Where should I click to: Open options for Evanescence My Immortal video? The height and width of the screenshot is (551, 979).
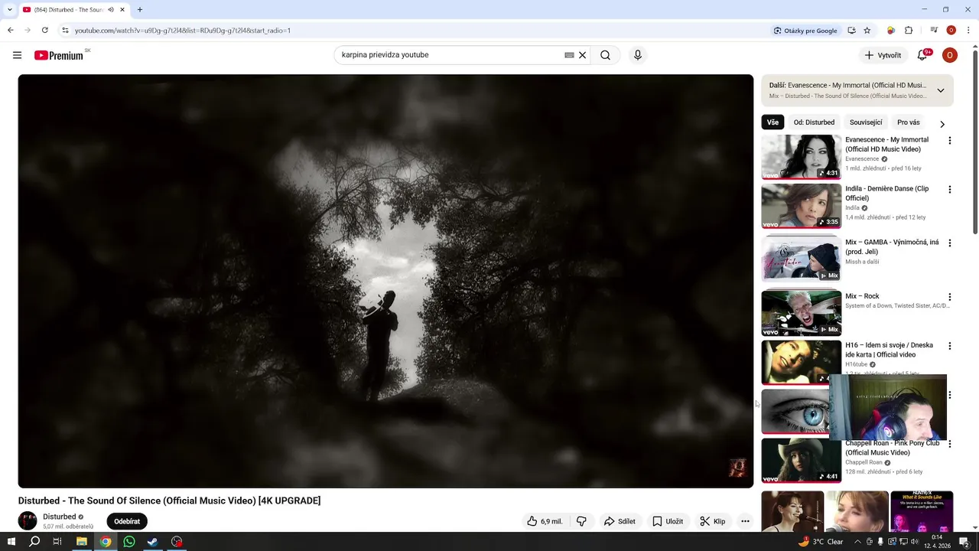[950, 141]
